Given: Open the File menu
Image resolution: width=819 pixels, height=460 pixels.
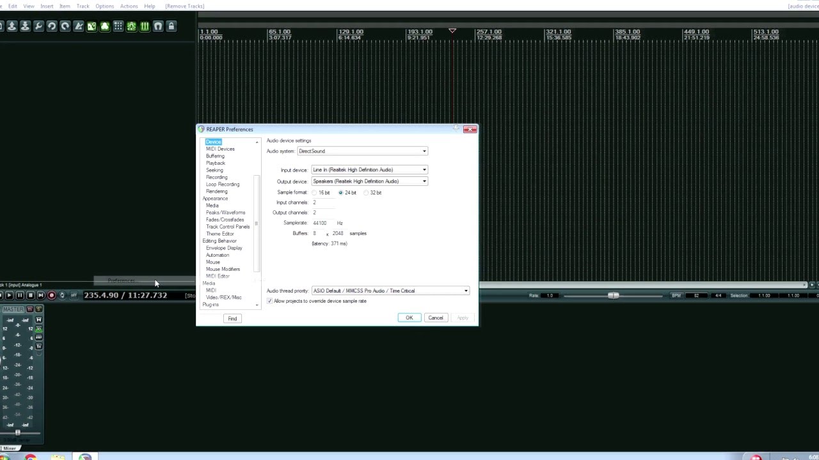Looking at the screenshot, I should (1, 6).
